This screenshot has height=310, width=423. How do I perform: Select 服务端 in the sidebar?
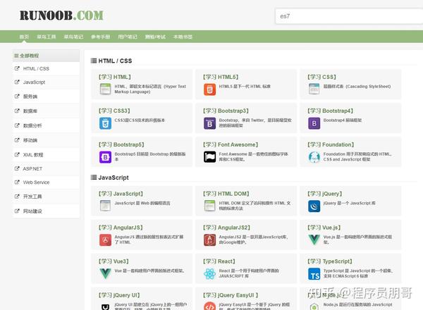(46, 97)
